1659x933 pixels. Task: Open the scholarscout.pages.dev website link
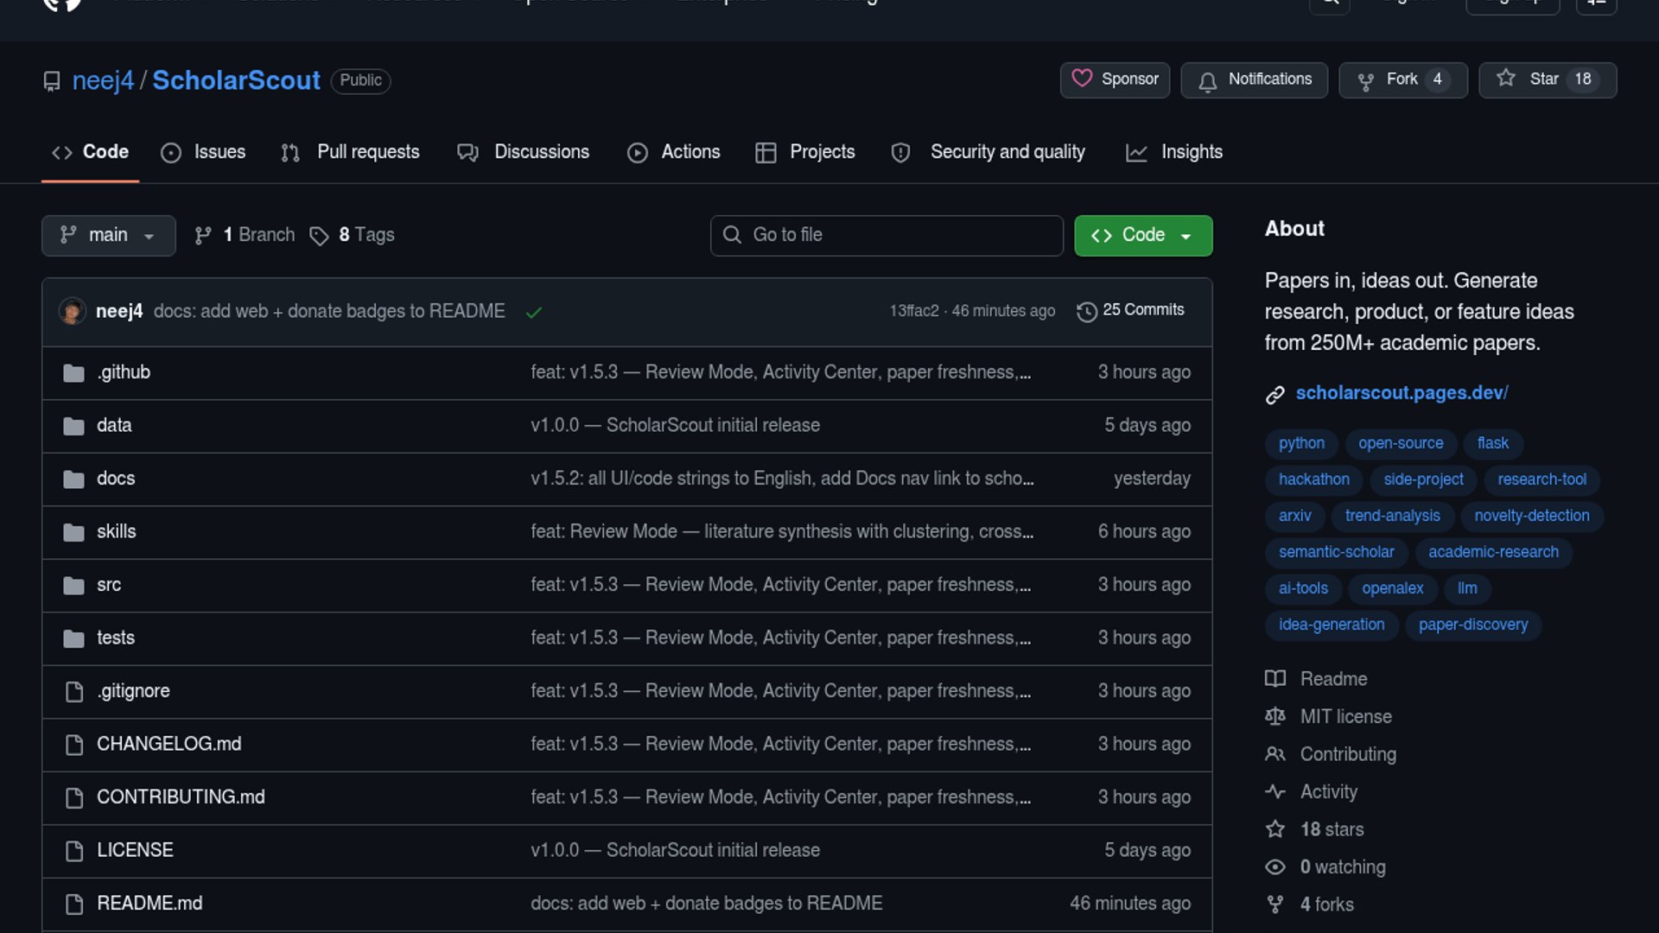click(1402, 393)
